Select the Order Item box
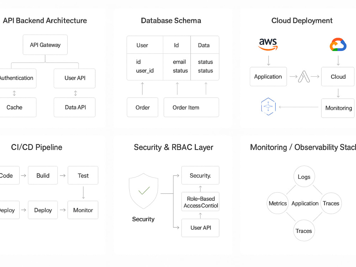 click(192, 108)
